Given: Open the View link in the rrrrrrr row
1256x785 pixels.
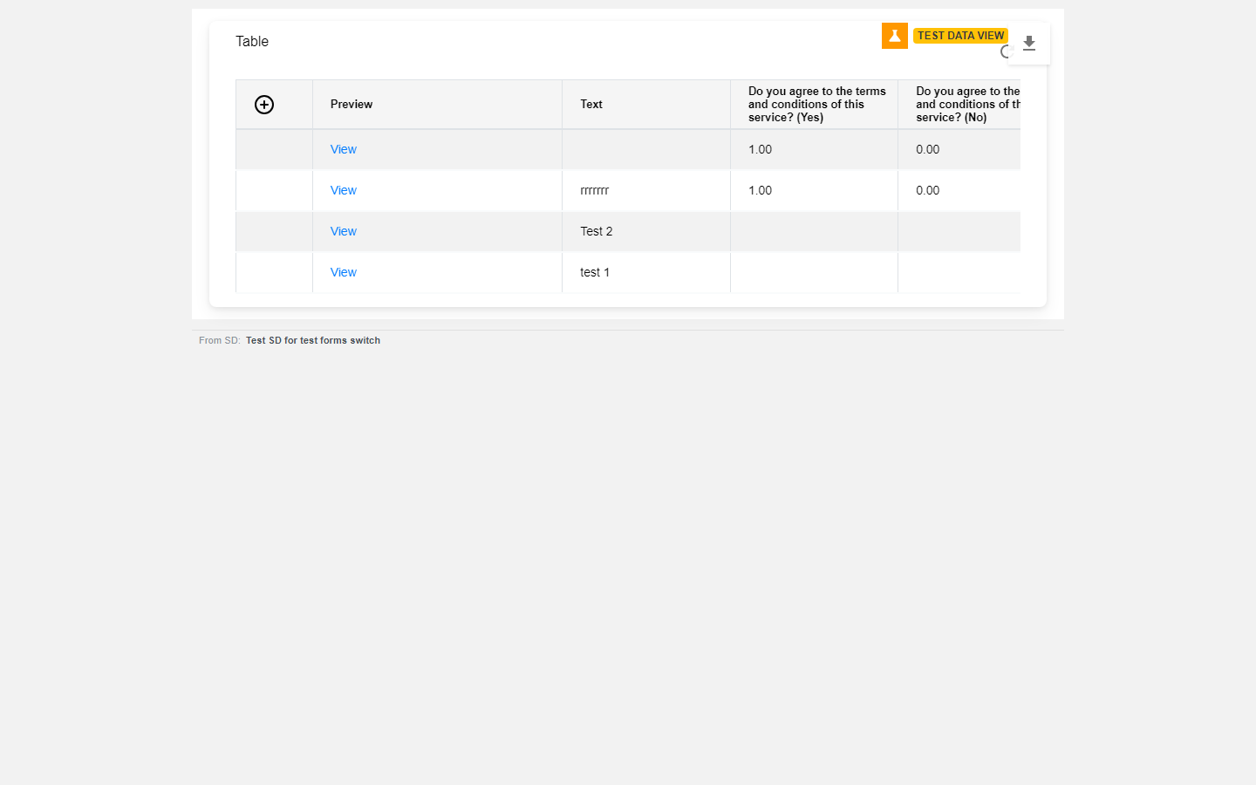Looking at the screenshot, I should [344, 190].
